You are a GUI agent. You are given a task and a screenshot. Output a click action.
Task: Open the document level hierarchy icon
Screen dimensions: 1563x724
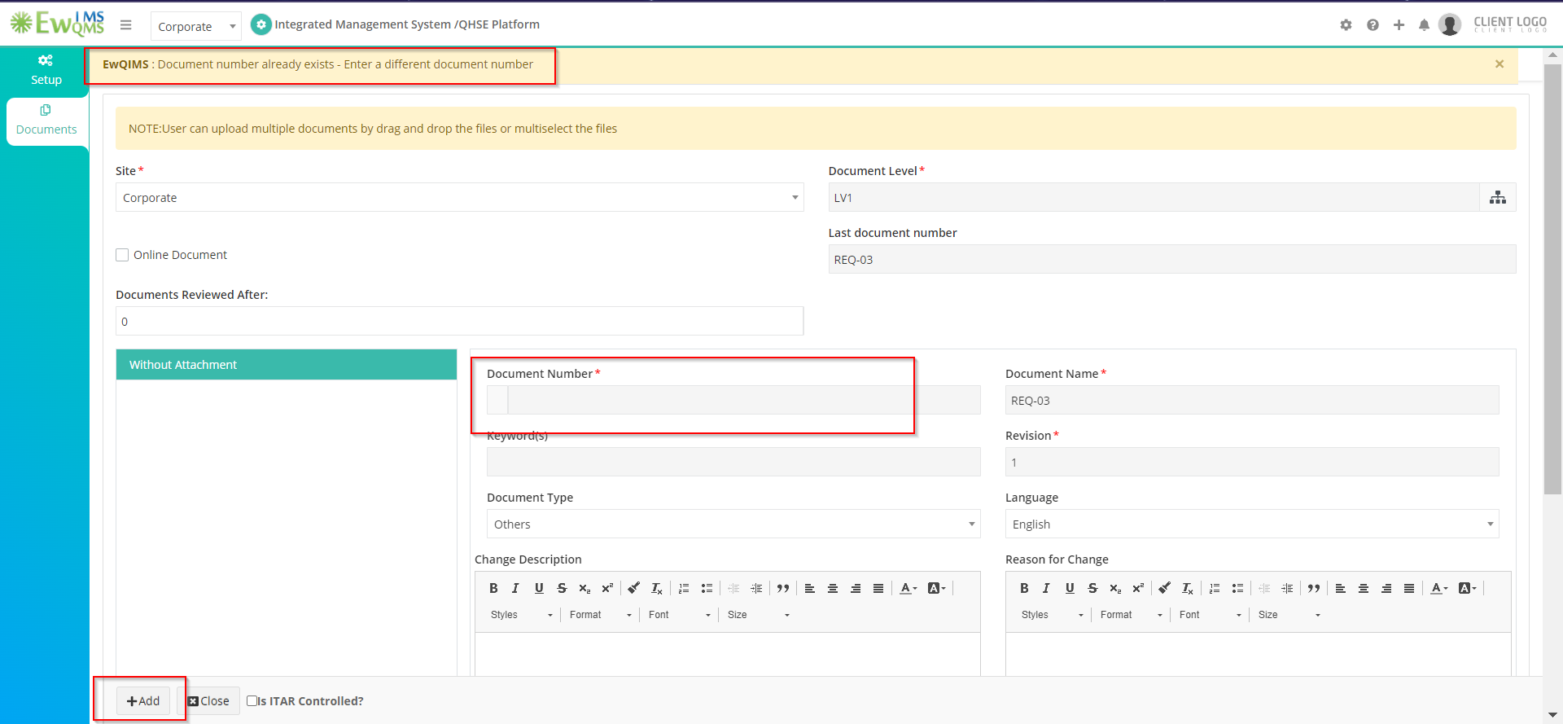pos(1498,197)
